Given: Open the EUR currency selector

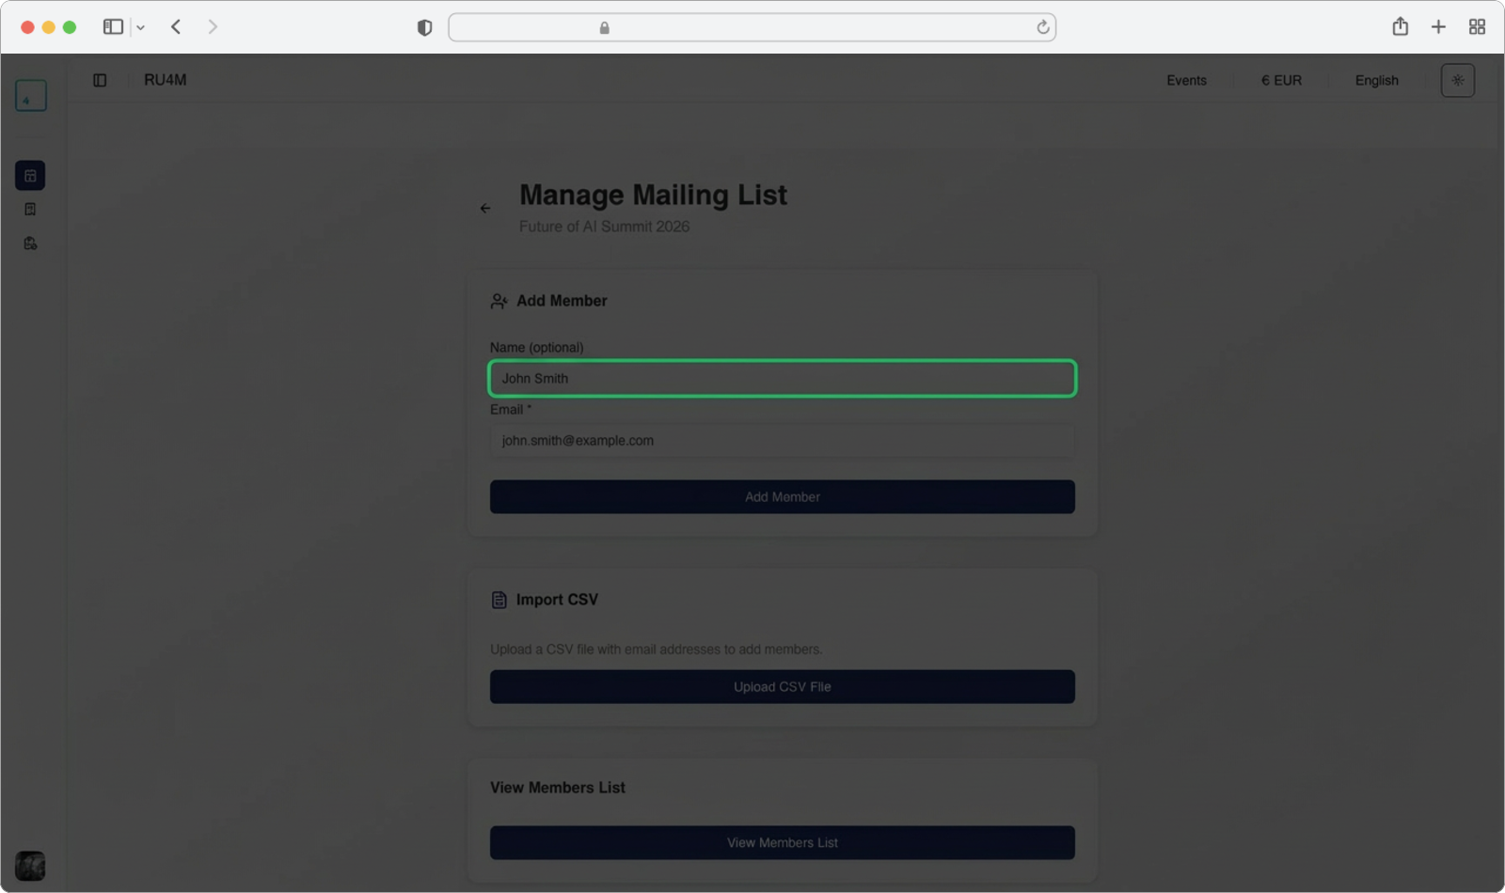Looking at the screenshot, I should [x=1281, y=81].
